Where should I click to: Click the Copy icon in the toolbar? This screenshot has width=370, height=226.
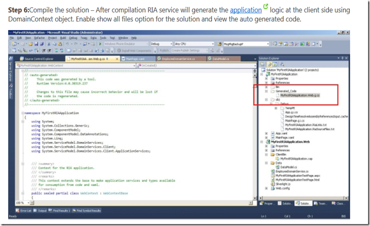coord(54,44)
